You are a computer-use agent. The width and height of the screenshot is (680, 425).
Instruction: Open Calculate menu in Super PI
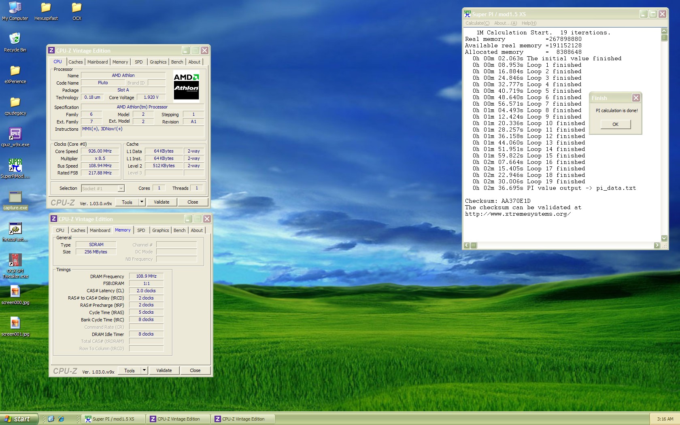click(x=477, y=23)
